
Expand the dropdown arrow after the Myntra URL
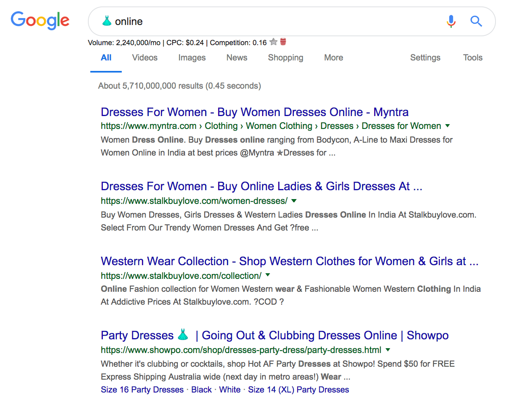[448, 126]
